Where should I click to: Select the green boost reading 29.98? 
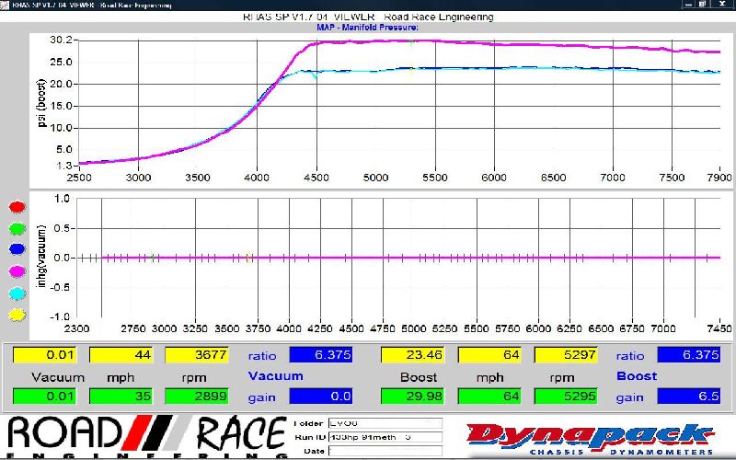pos(411,396)
